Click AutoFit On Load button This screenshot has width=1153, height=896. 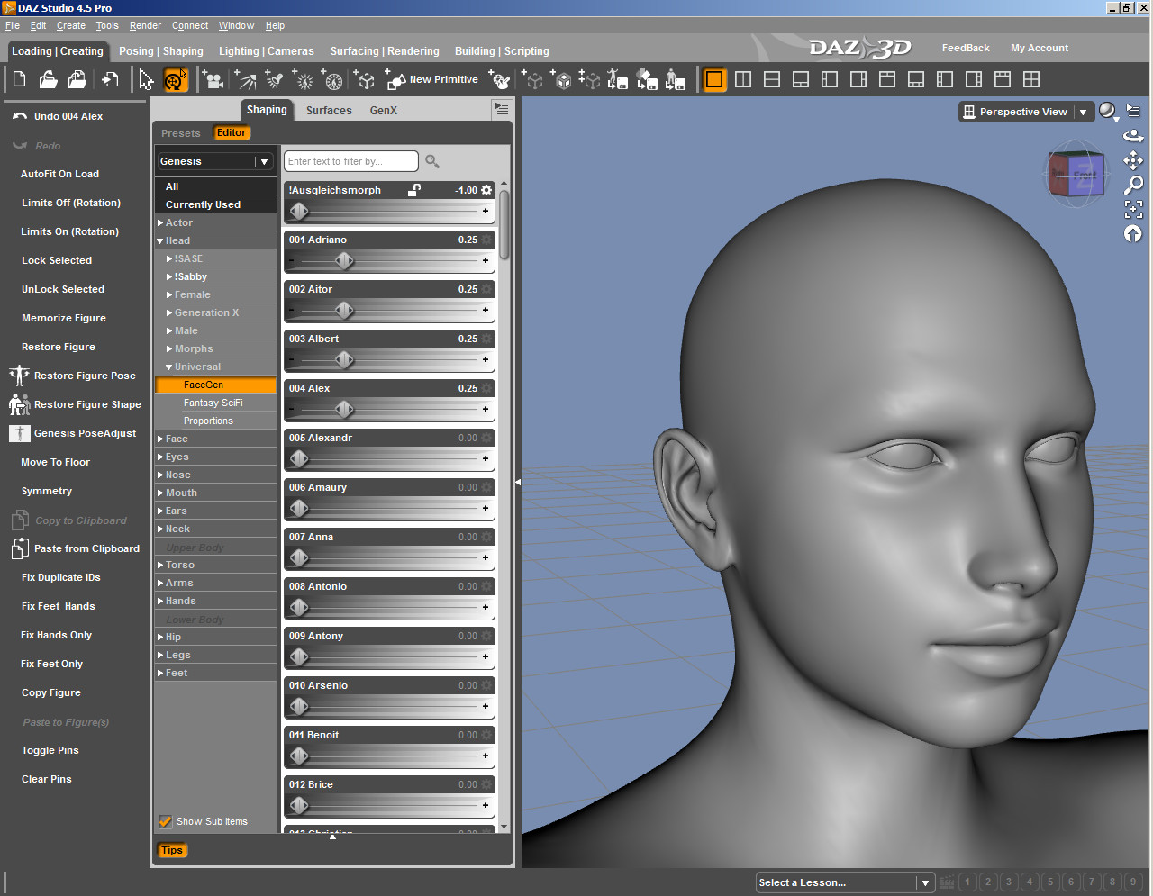pos(60,174)
